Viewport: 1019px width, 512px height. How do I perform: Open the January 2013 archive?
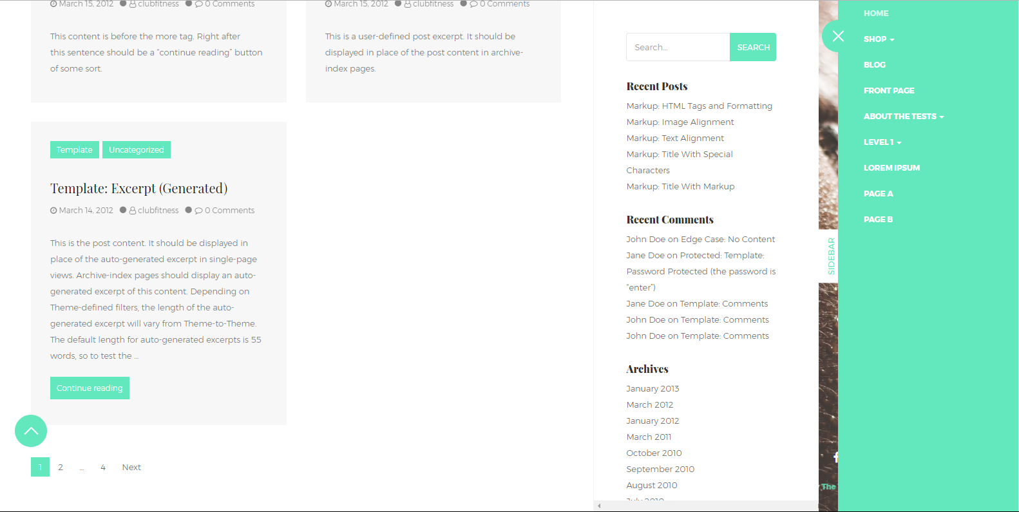pos(652,389)
